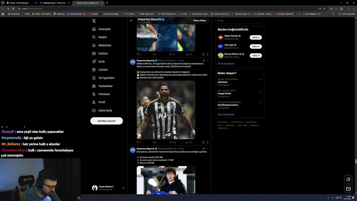Follow Sercan Dikme with Takip et

click(x=255, y=56)
